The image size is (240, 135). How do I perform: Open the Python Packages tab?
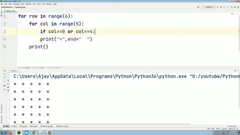pos(47,126)
